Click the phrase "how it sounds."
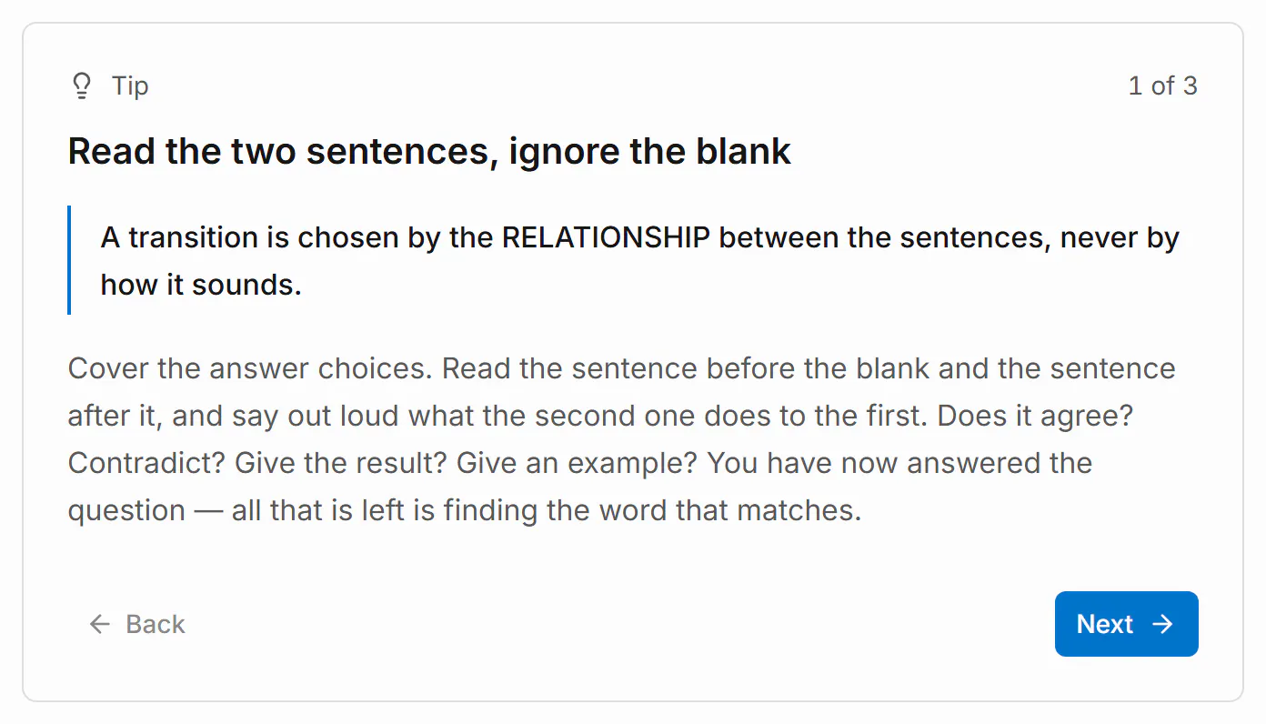The width and height of the screenshot is (1266, 724). 201,285
